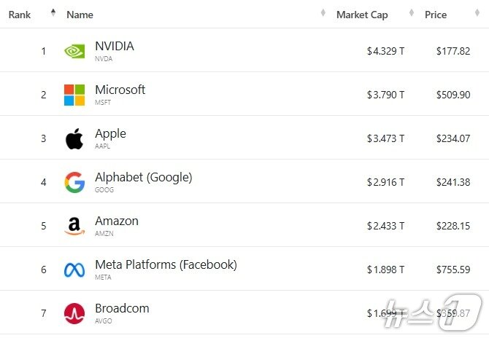The height and width of the screenshot is (338, 489).
Task: Click the Microsoft four-square logo
Action: [x=74, y=95]
